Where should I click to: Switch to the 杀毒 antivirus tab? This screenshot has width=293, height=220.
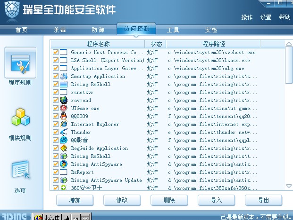(59, 30)
